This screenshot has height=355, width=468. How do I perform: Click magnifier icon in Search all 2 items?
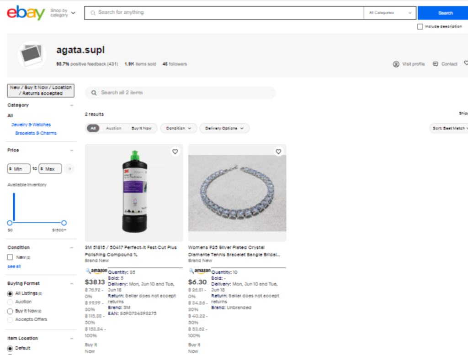coord(94,93)
